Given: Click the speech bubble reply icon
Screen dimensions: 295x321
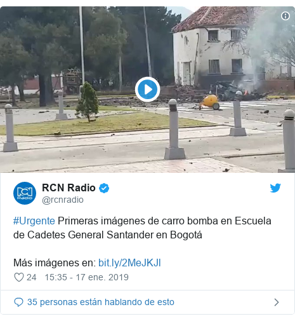Looking at the screenshot, I should click(18, 302).
